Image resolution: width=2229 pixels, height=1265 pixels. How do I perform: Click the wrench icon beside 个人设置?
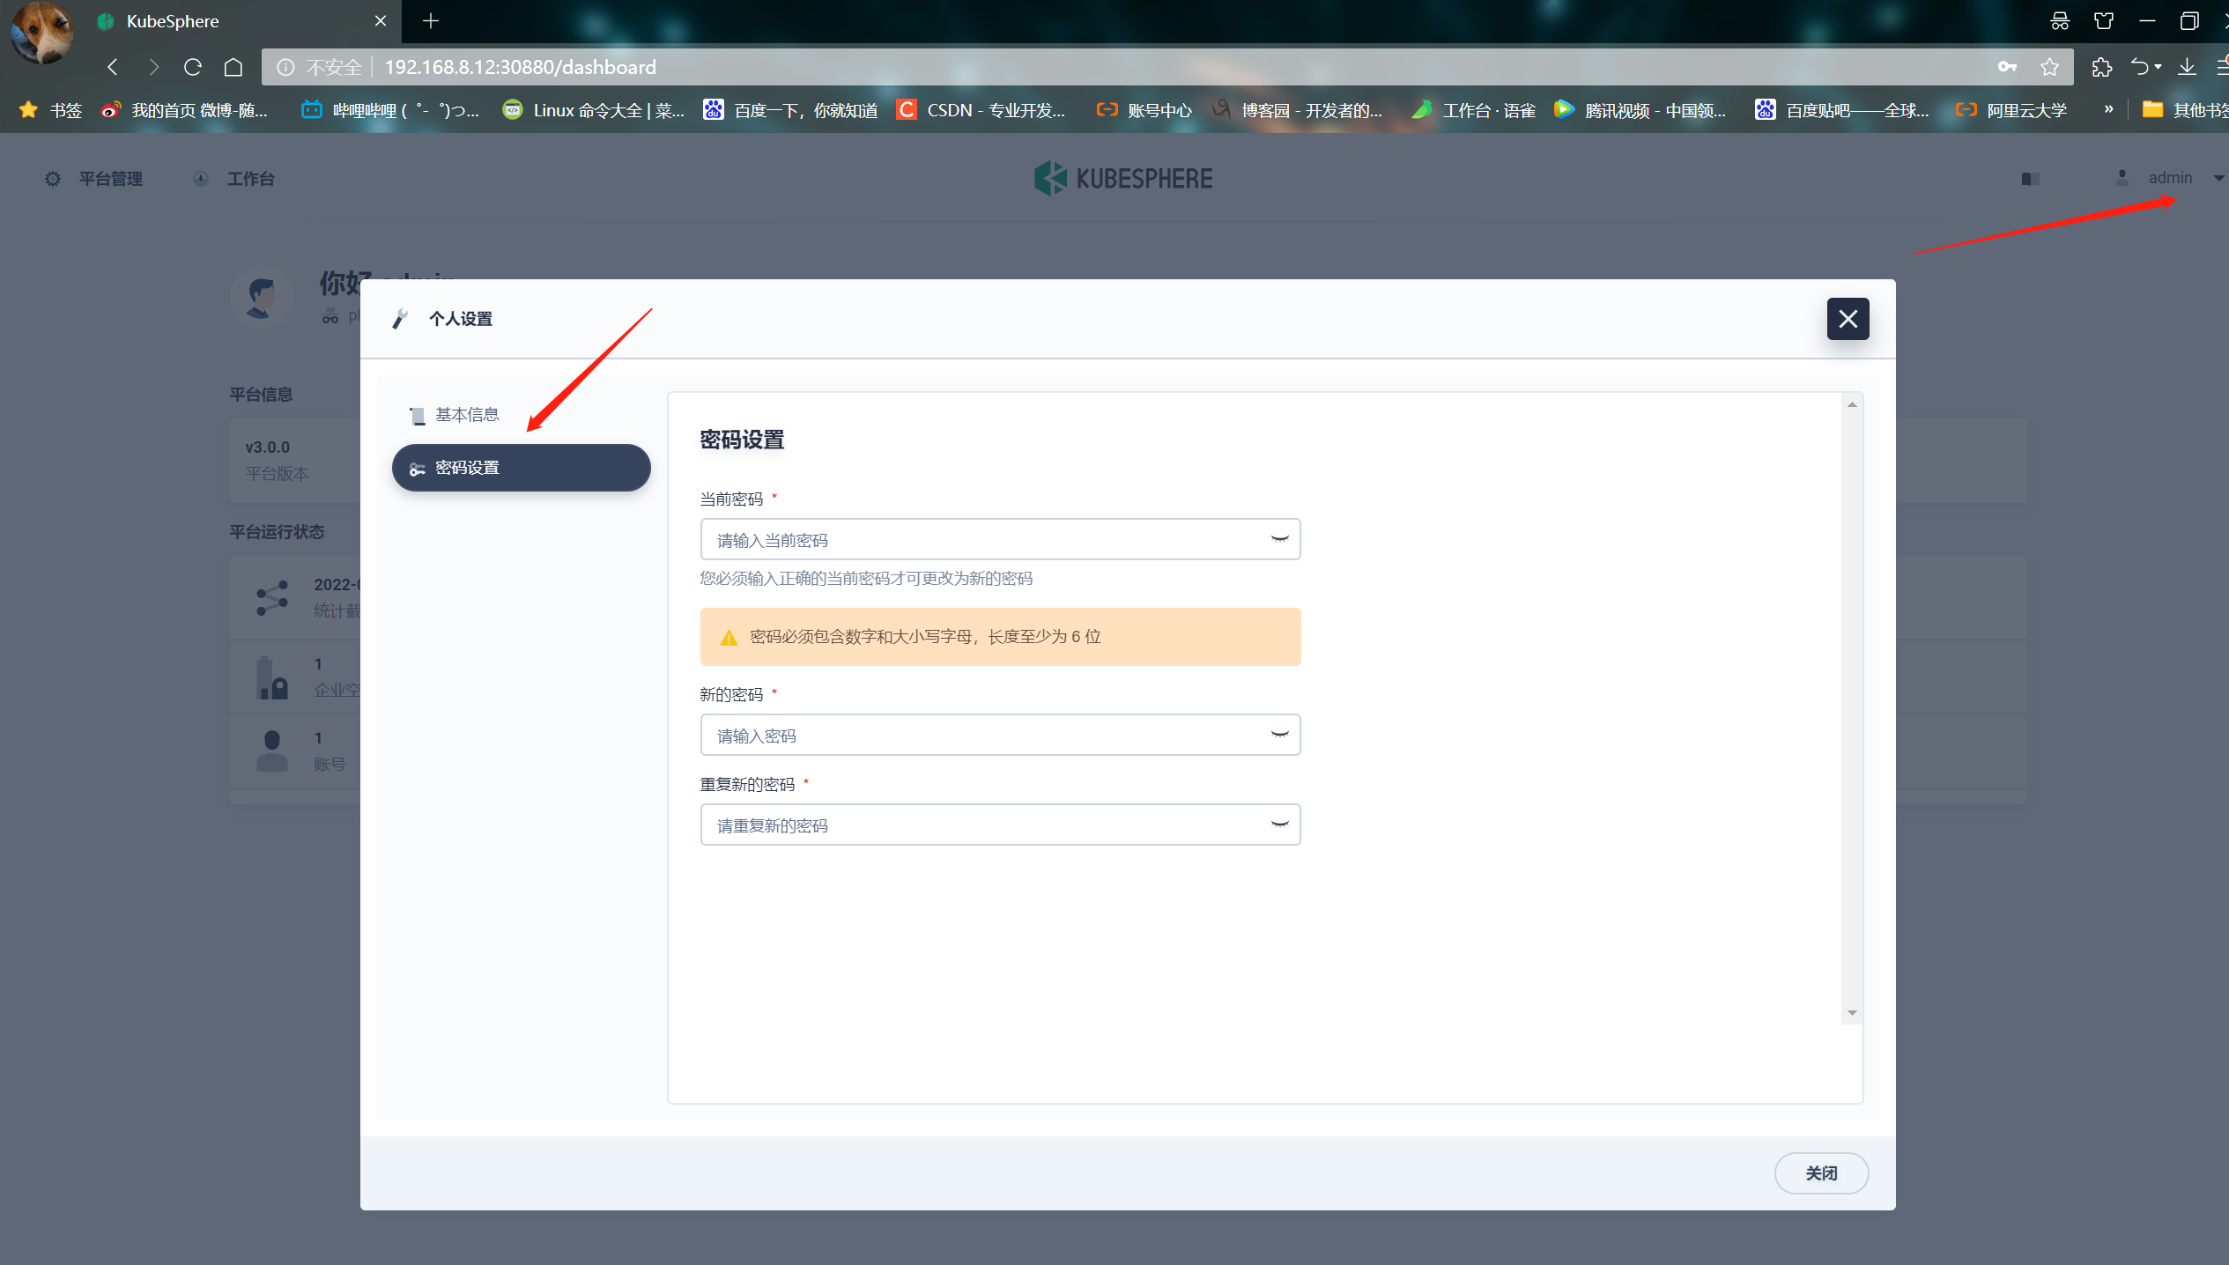coord(400,319)
